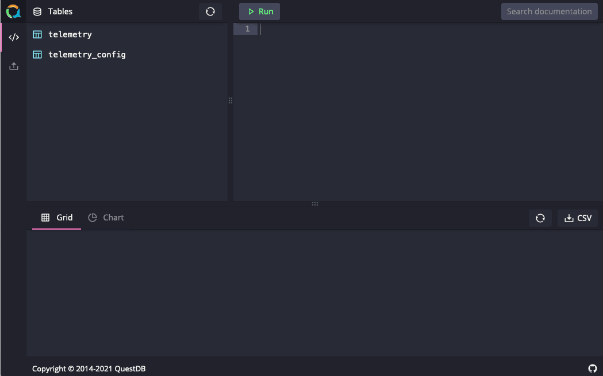Refresh the result grid
This screenshot has width=603, height=376.
point(540,218)
